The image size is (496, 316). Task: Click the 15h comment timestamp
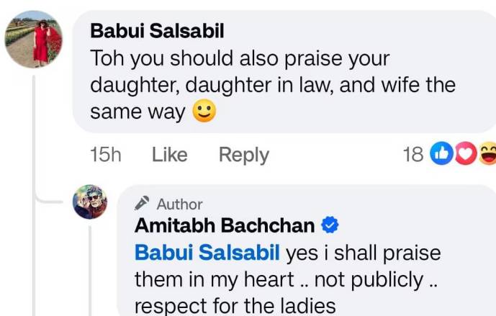[105, 155]
